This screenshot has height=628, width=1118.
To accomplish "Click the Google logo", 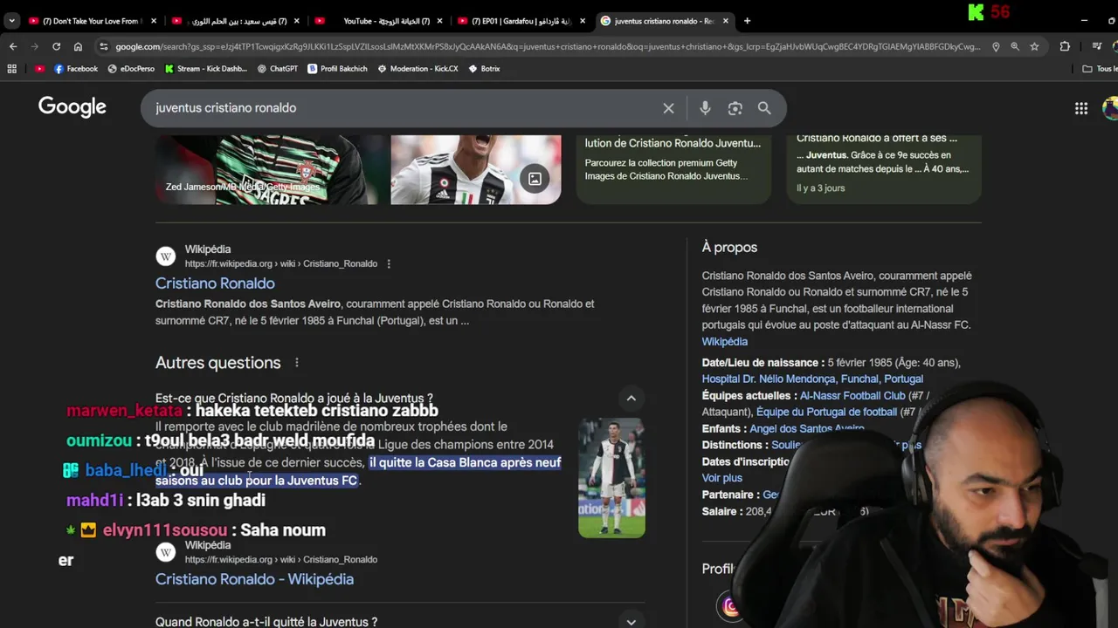I will point(72,106).
